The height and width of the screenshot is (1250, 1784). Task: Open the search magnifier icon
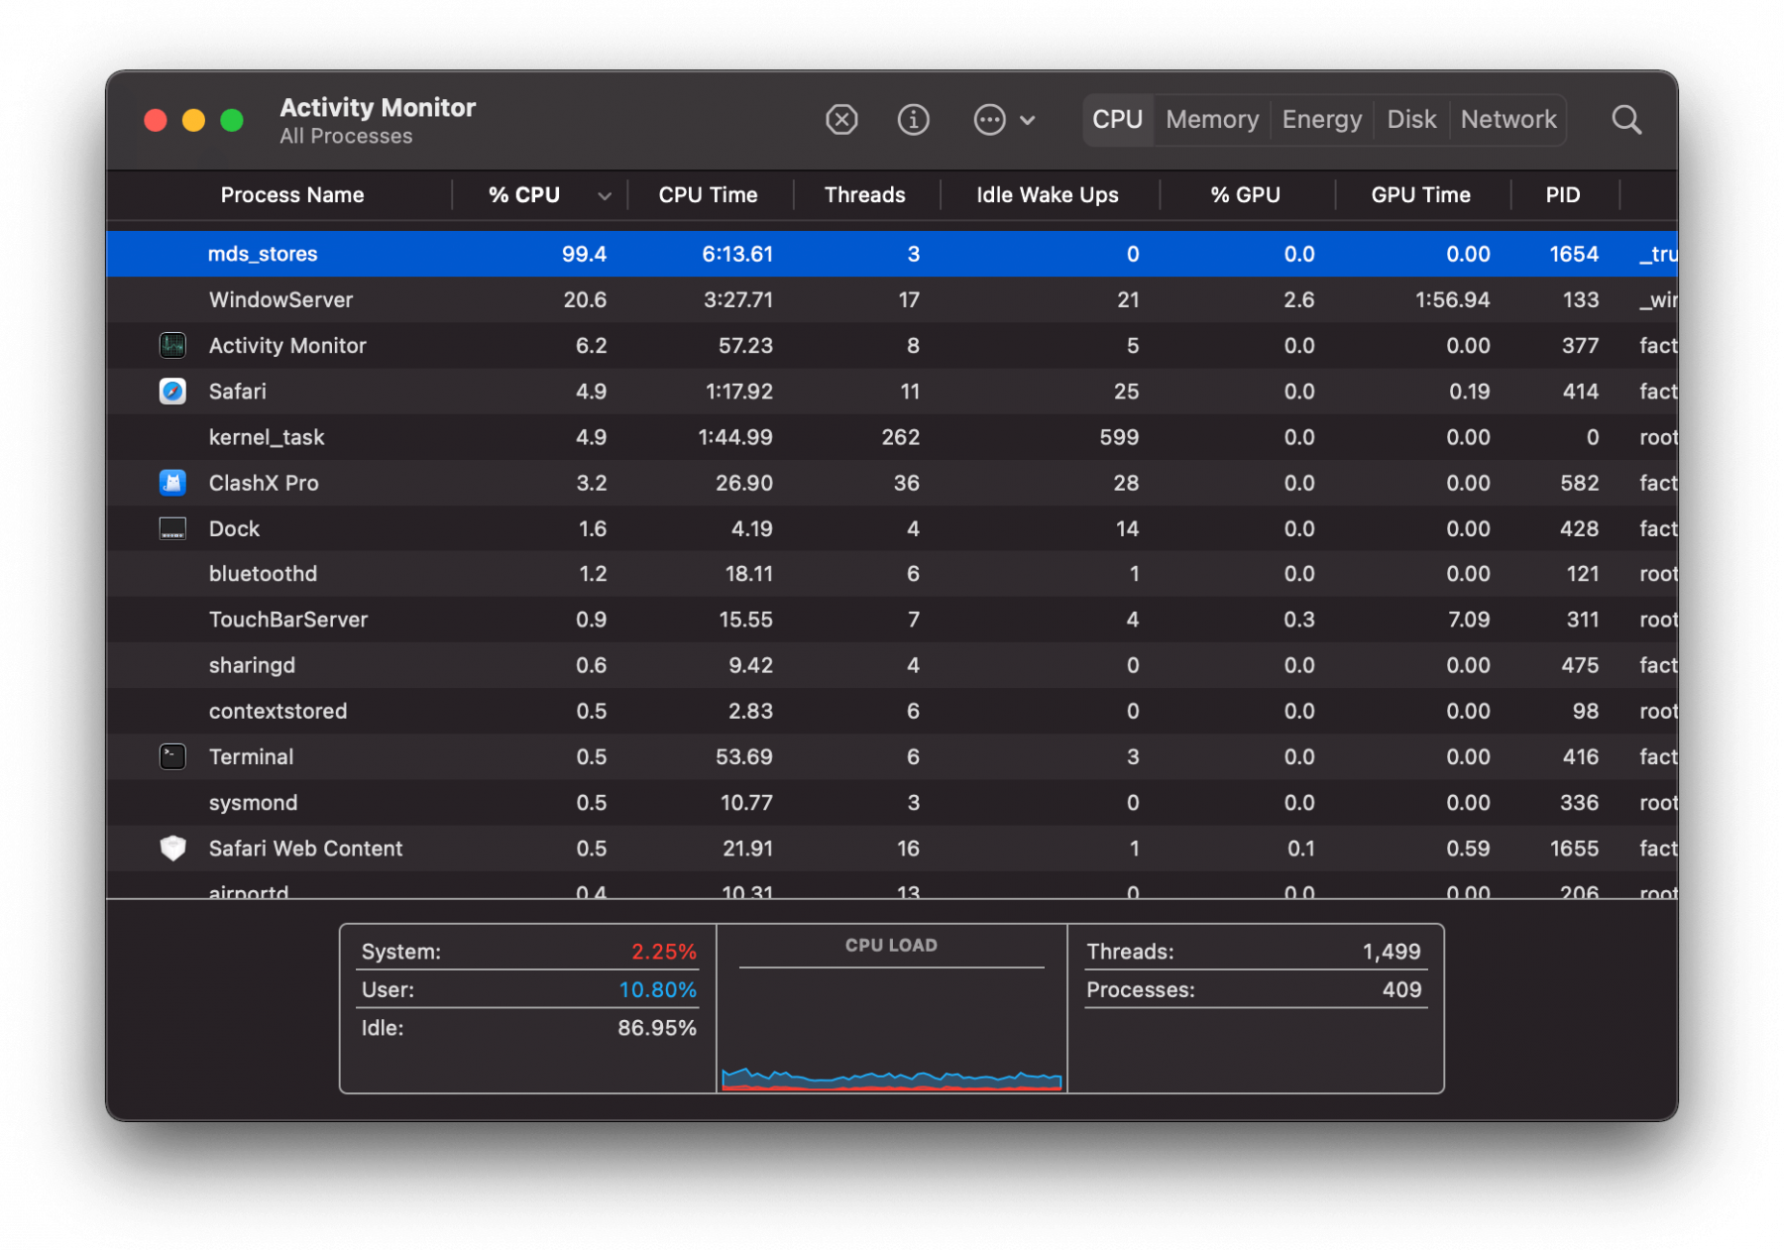[1625, 120]
